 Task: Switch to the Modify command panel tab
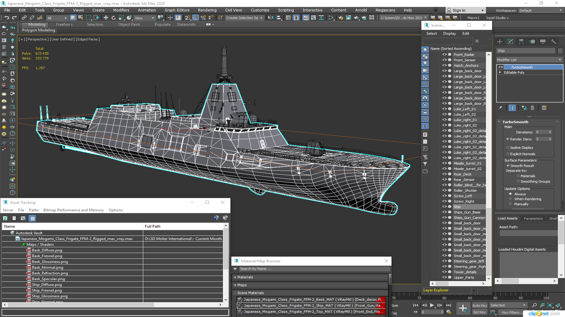coord(511,42)
